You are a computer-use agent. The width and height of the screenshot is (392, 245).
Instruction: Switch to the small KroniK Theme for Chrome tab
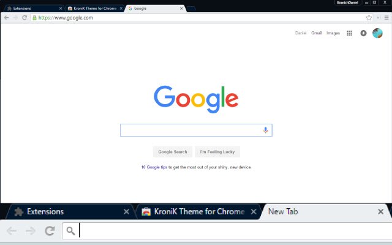(x=95, y=9)
